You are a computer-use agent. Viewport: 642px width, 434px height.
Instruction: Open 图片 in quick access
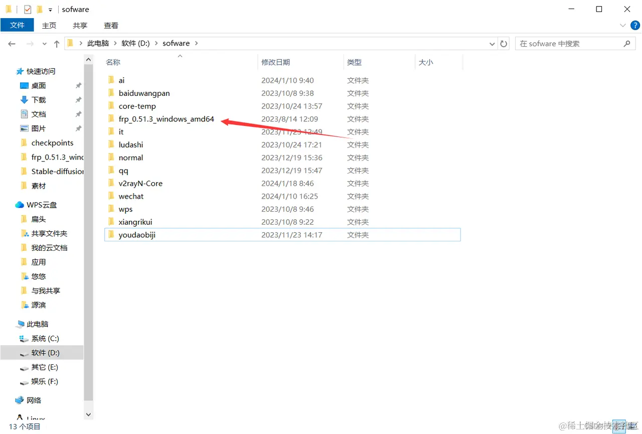[39, 128]
